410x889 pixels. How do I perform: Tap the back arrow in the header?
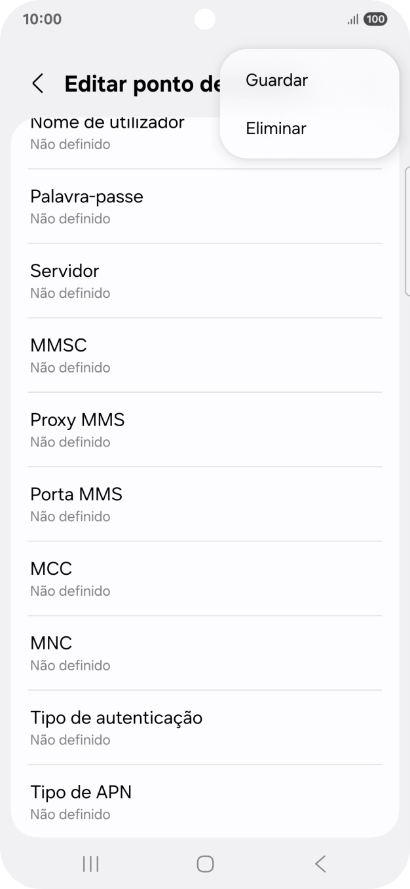click(x=37, y=84)
